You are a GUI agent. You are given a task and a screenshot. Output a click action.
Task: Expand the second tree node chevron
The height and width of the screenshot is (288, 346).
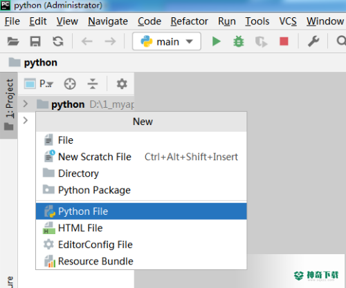pos(26,120)
